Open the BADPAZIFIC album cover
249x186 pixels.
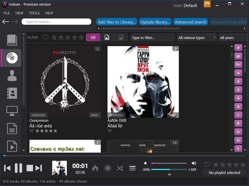[x=65, y=82]
